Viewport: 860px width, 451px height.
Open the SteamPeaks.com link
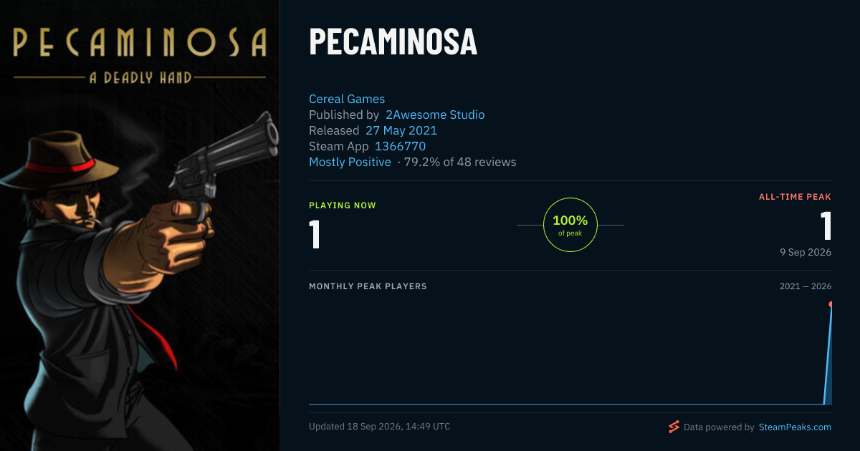pos(795,427)
